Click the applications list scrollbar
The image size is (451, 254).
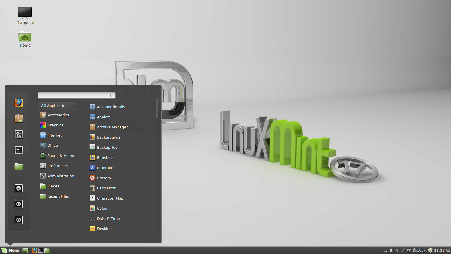(x=157, y=108)
